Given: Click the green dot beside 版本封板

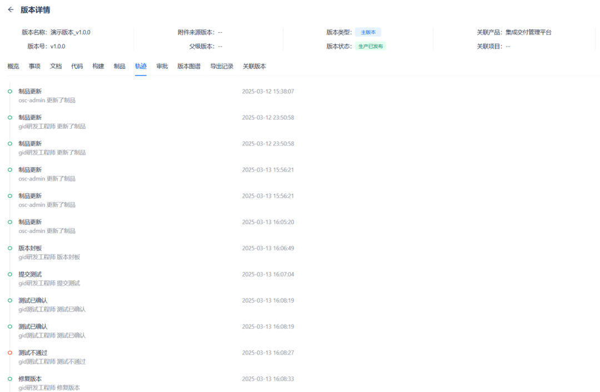Looking at the screenshot, I should click(10, 248).
